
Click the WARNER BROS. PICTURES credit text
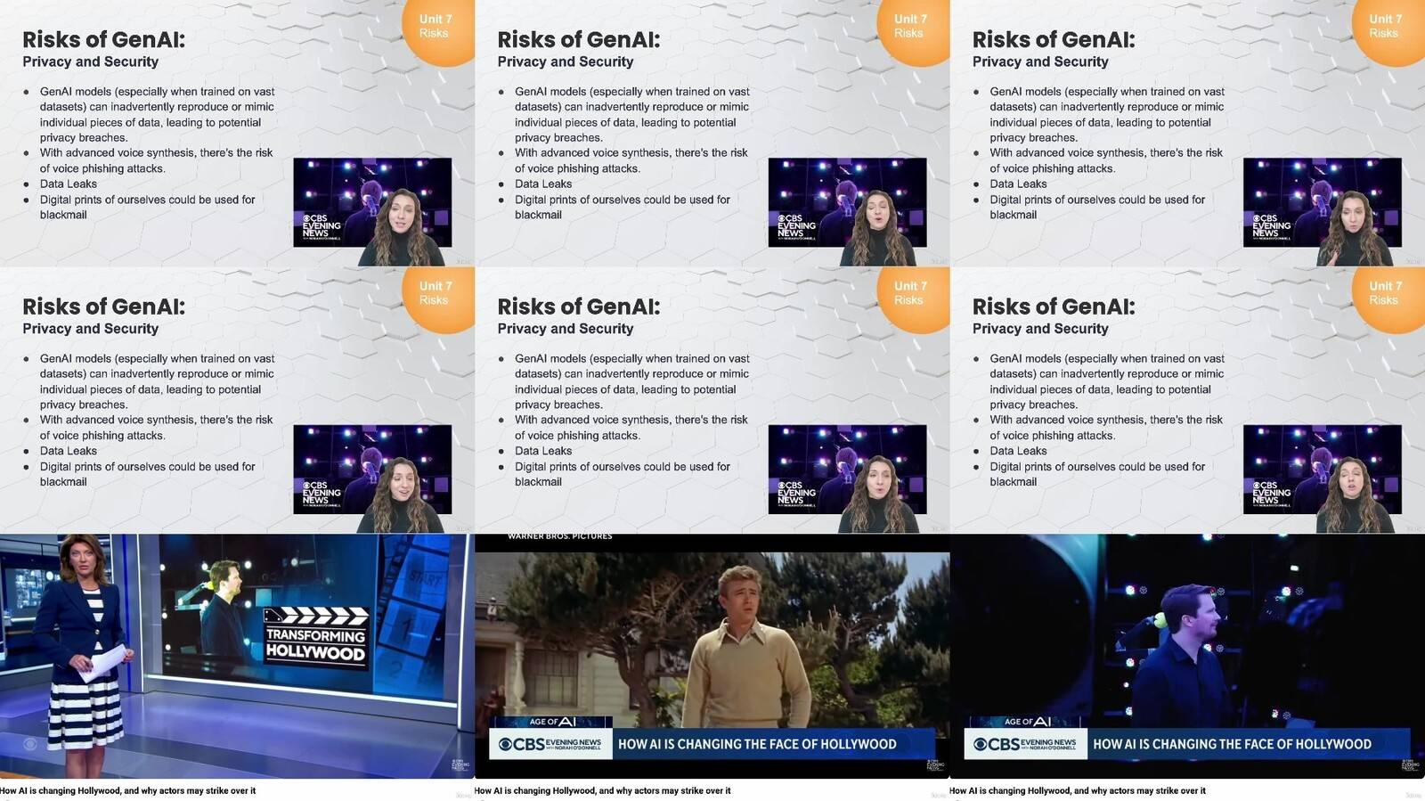[x=559, y=536]
